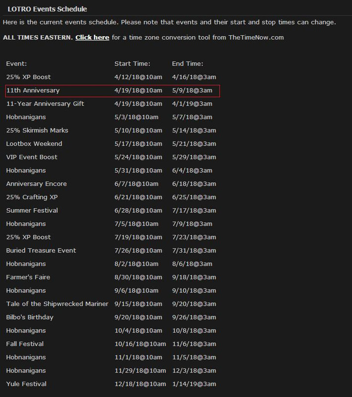Viewport: 352px width, 397px height.
Task: Select Hobnanigans ending 6/4/18@3am
Action: (x=26, y=171)
